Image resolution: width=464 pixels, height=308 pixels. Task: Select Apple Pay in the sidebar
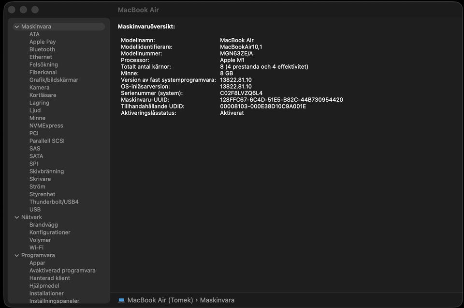click(x=43, y=42)
